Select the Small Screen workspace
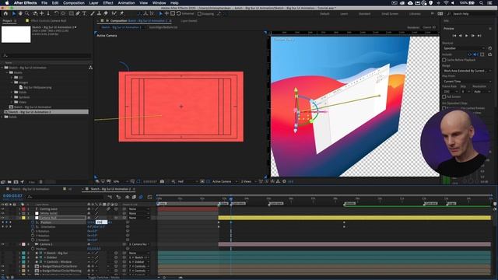Viewport: 498px width, 280px height. 390,14
